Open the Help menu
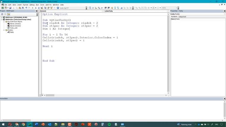 [62, 5]
